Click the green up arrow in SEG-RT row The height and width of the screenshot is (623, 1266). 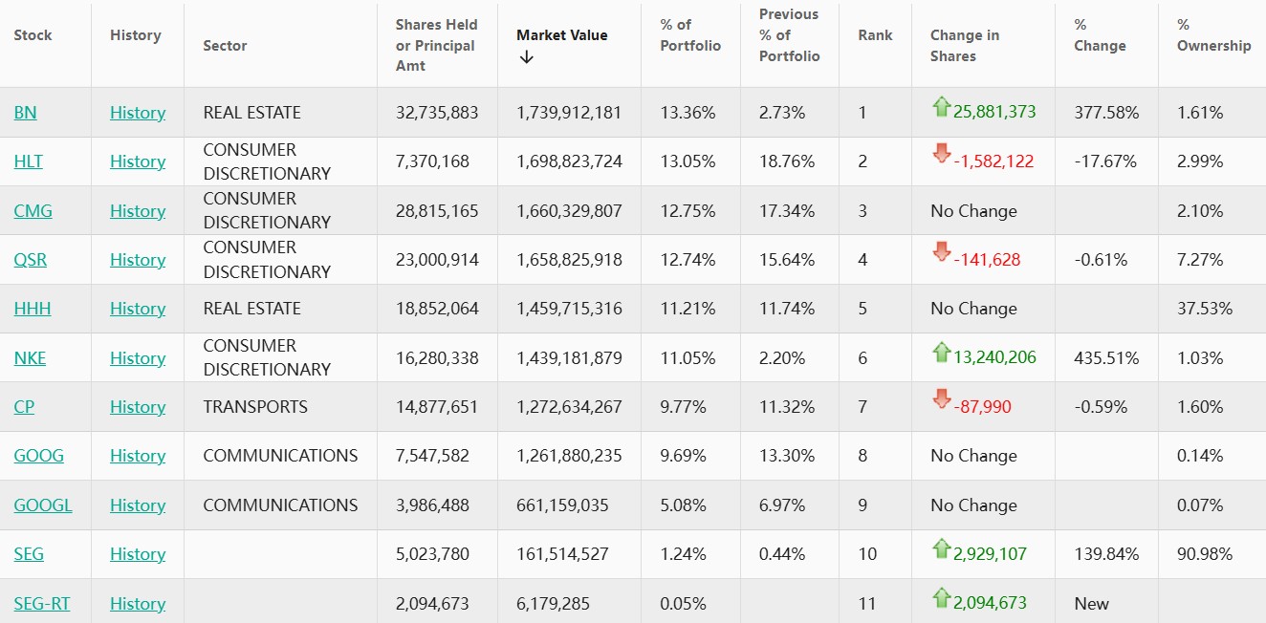[x=942, y=598]
